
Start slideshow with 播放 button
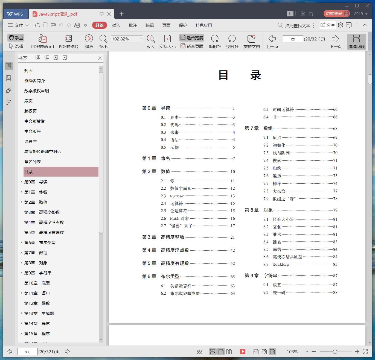coord(89,42)
